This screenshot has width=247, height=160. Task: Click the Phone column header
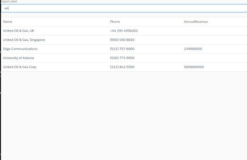pos(115,22)
